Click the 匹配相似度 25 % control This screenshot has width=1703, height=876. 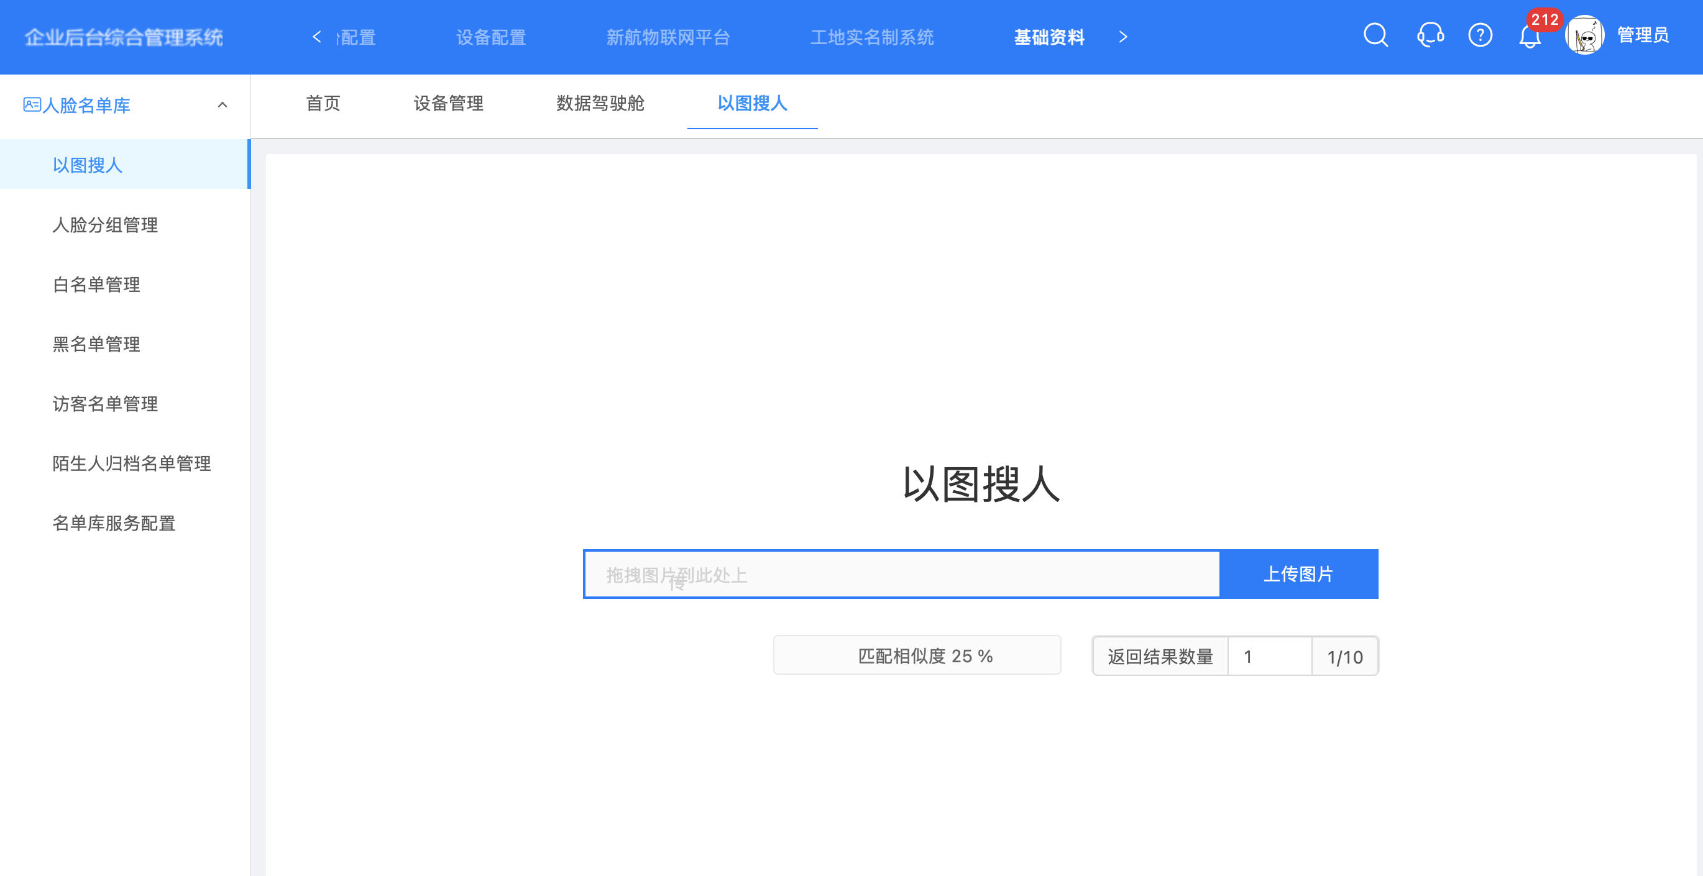(917, 655)
